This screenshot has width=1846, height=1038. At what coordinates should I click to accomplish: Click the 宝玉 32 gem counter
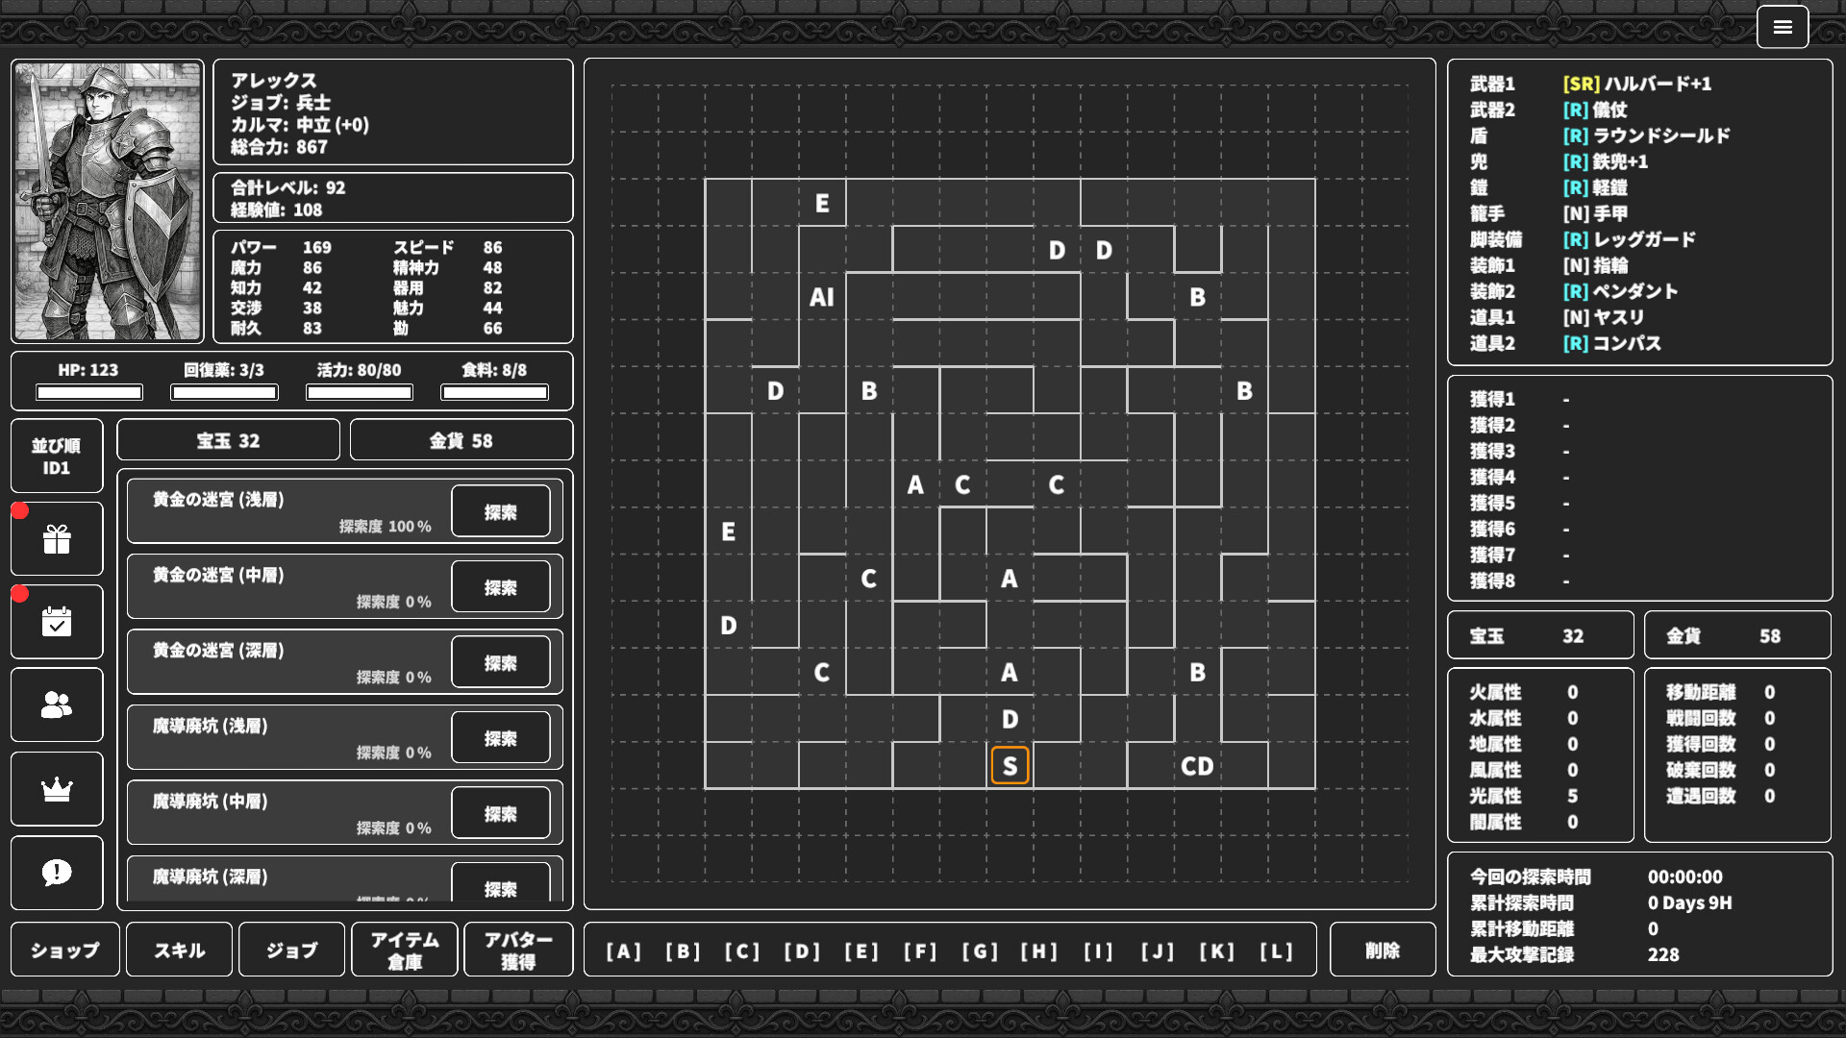[228, 440]
